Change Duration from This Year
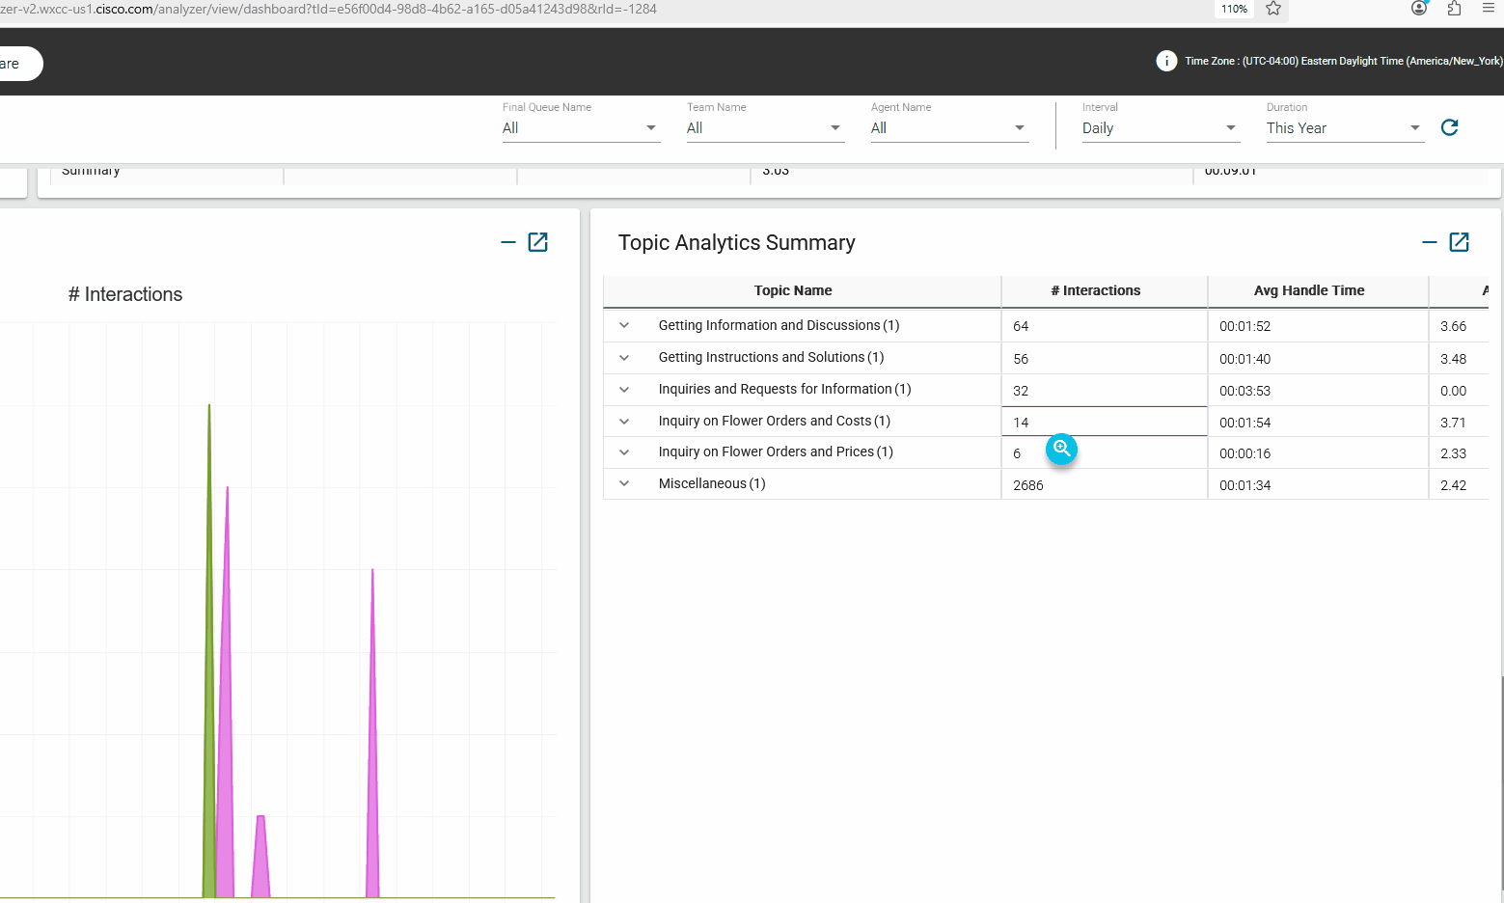The width and height of the screenshot is (1504, 903). tap(1343, 128)
